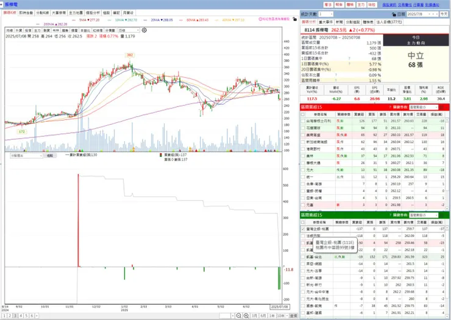Go to chart page 1

click(4, 316)
